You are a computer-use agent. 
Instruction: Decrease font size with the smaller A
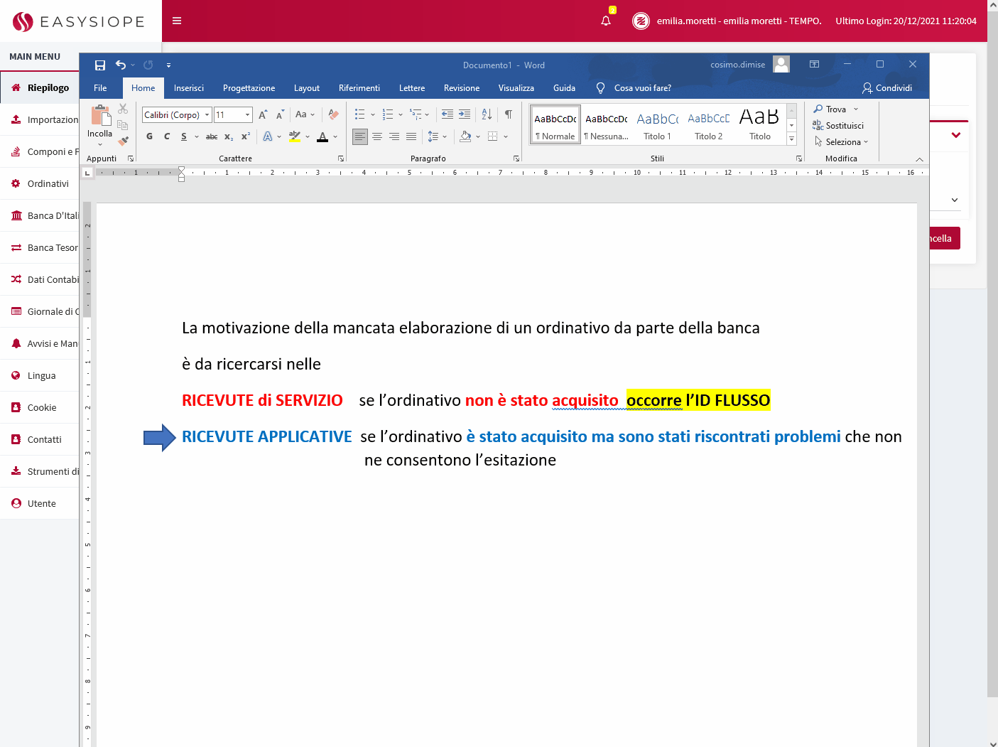(281, 114)
